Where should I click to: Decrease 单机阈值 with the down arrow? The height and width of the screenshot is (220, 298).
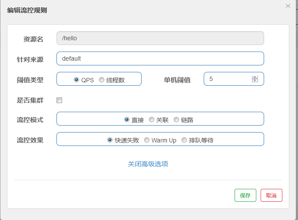pyautogui.click(x=255, y=81)
